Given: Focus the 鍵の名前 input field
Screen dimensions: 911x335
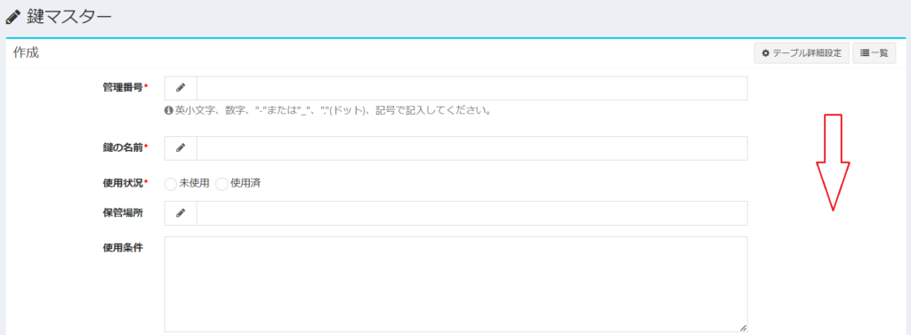Looking at the screenshot, I should coord(472,148).
